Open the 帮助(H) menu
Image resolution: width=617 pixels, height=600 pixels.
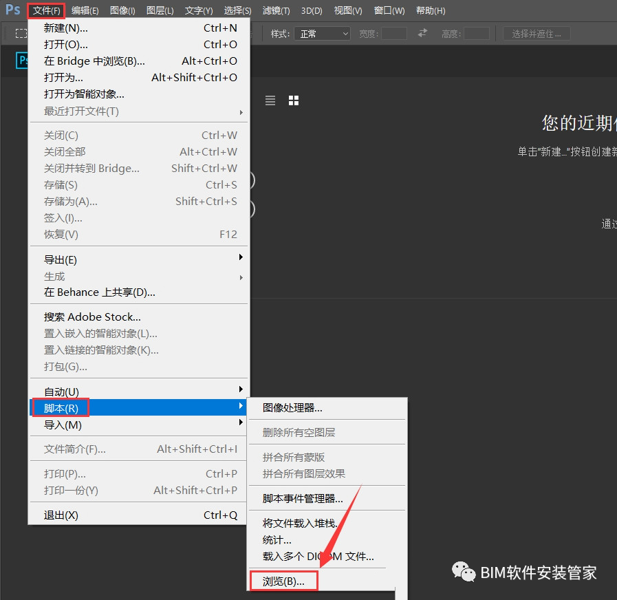click(431, 10)
